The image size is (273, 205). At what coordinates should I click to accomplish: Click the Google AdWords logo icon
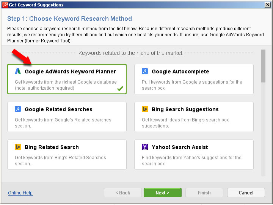pyautogui.click(x=18, y=71)
